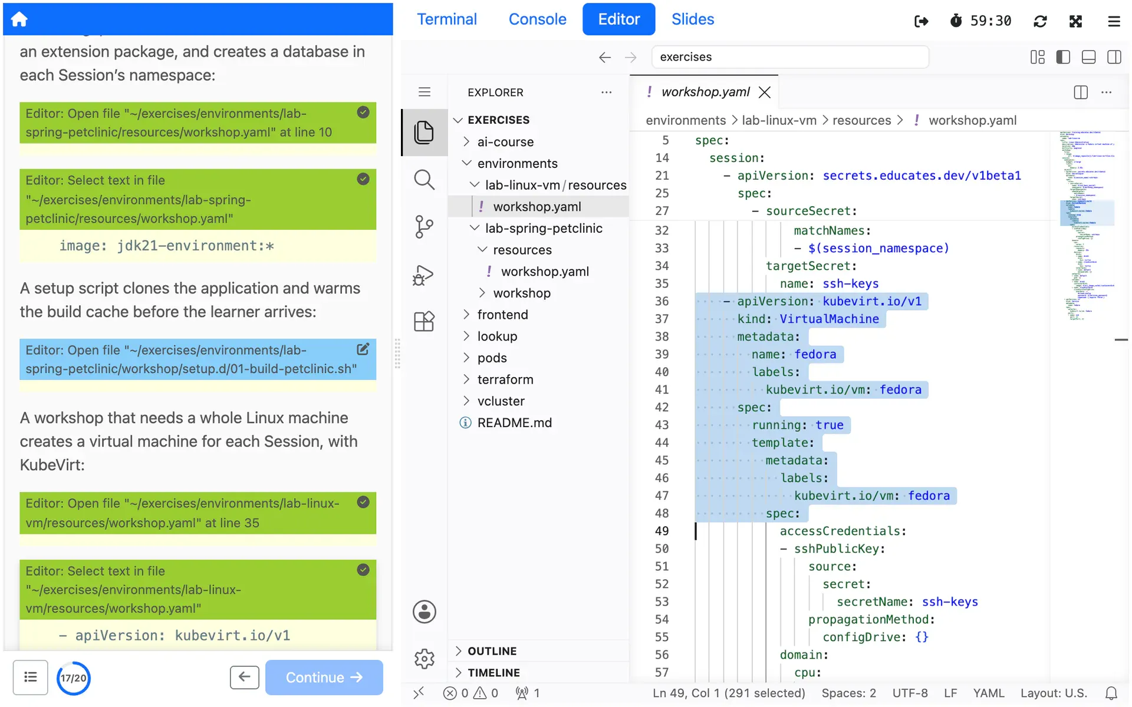This screenshot has width=1132, height=707.
Task: Click editor navigate back arrow
Action: (604, 57)
